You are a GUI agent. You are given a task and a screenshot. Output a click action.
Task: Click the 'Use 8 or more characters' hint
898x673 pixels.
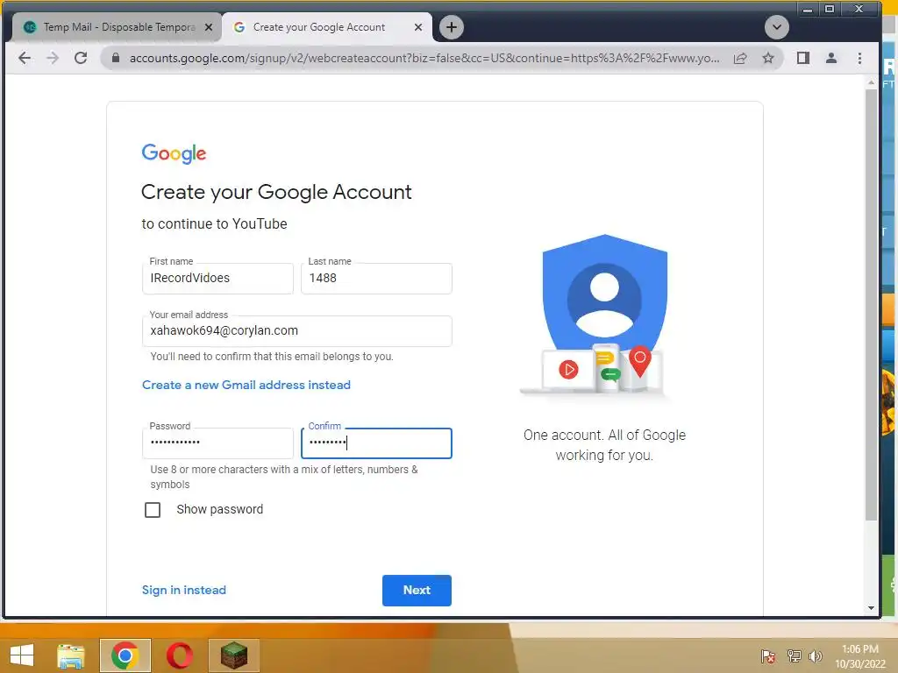284,477
